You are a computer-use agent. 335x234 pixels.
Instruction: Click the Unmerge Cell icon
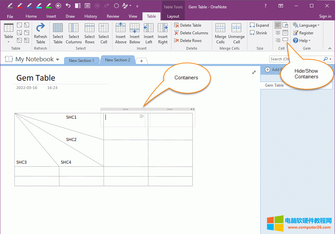click(236, 33)
